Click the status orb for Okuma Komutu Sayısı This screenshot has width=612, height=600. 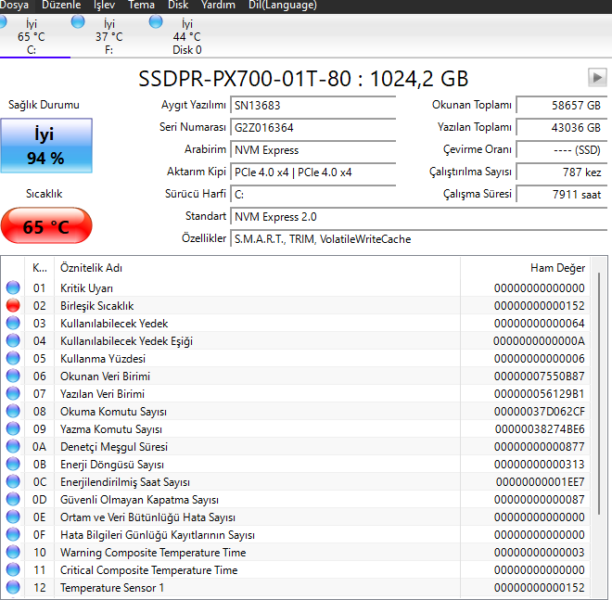pyautogui.click(x=13, y=411)
